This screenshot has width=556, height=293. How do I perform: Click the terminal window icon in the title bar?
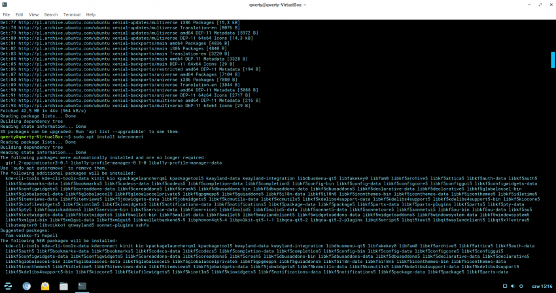point(5,5)
